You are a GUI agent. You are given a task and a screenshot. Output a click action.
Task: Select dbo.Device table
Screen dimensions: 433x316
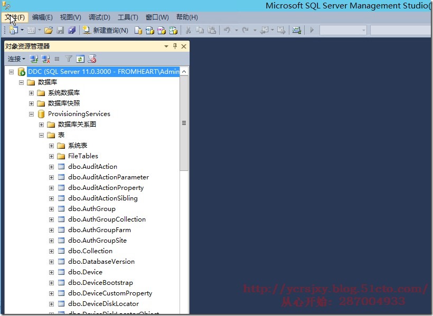point(85,272)
